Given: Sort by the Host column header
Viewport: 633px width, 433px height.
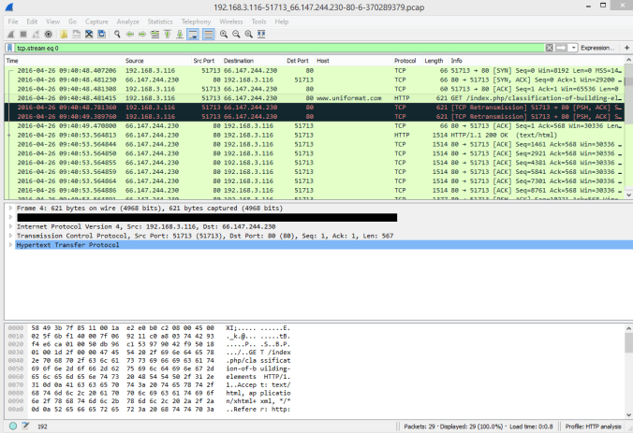Looking at the screenshot, I should (353, 61).
